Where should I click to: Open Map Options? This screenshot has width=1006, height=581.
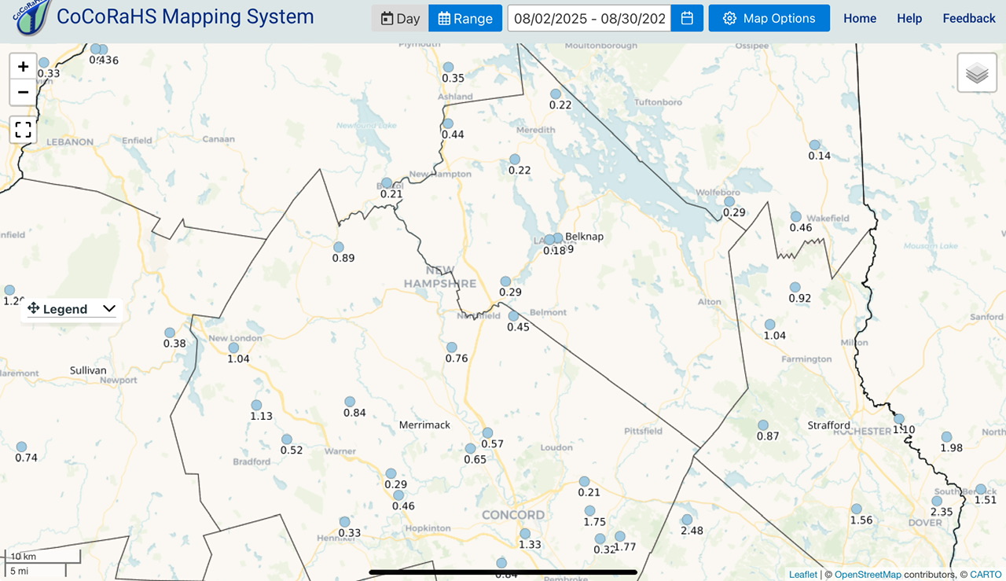click(769, 18)
